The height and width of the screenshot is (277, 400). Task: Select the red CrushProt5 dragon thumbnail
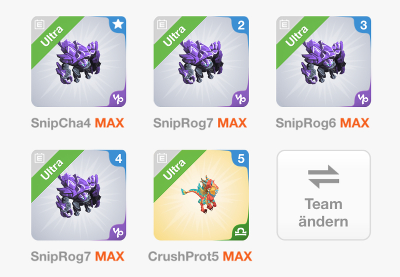[200, 195]
